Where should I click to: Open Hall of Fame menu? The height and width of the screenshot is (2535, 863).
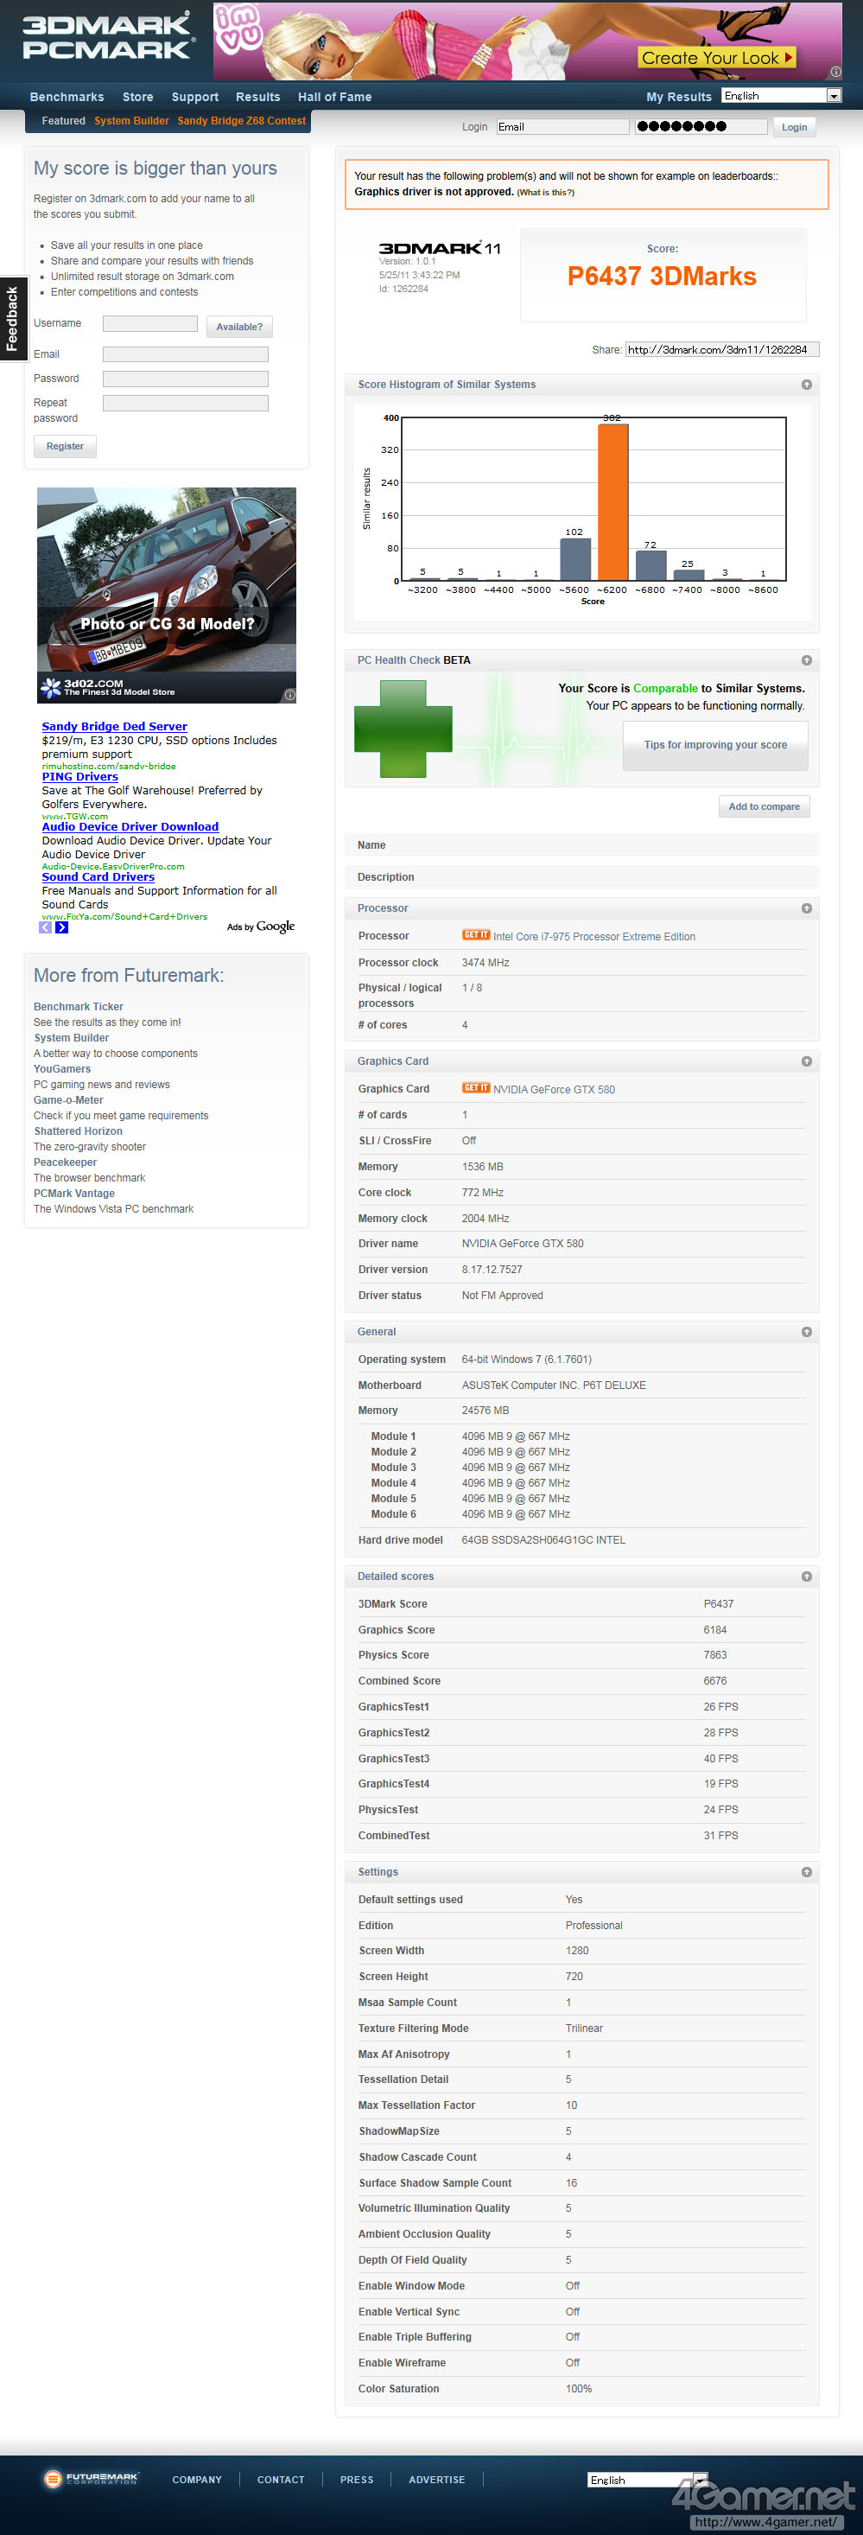point(334,98)
